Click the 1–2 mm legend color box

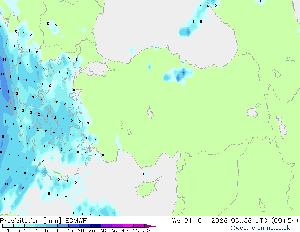(30, 226)
